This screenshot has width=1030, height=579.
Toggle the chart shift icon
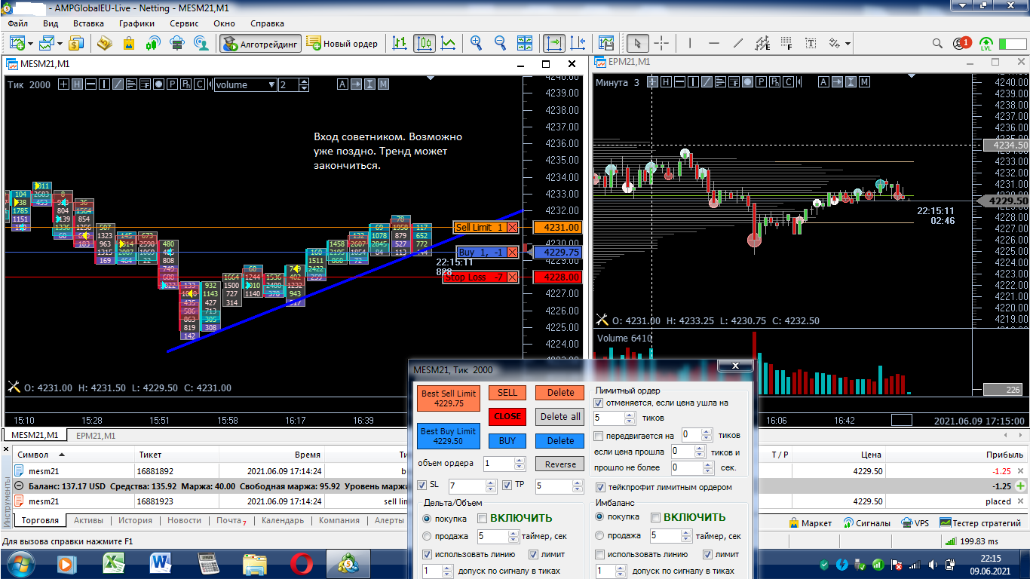coord(578,43)
